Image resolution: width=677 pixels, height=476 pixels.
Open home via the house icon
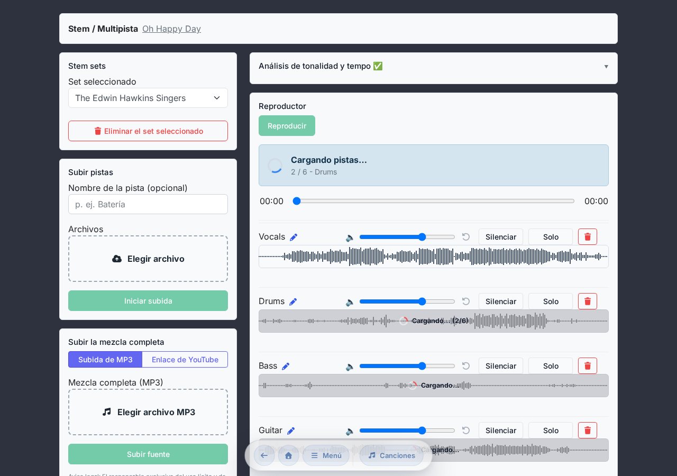289,455
